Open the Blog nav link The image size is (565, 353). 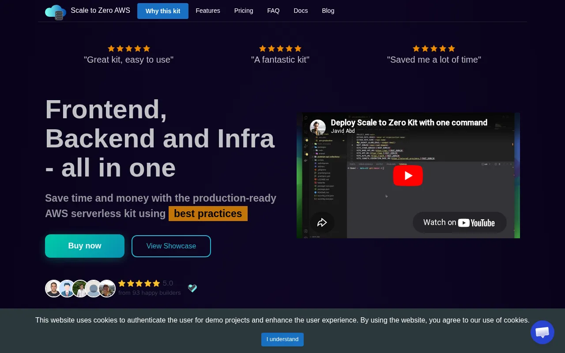328,11
